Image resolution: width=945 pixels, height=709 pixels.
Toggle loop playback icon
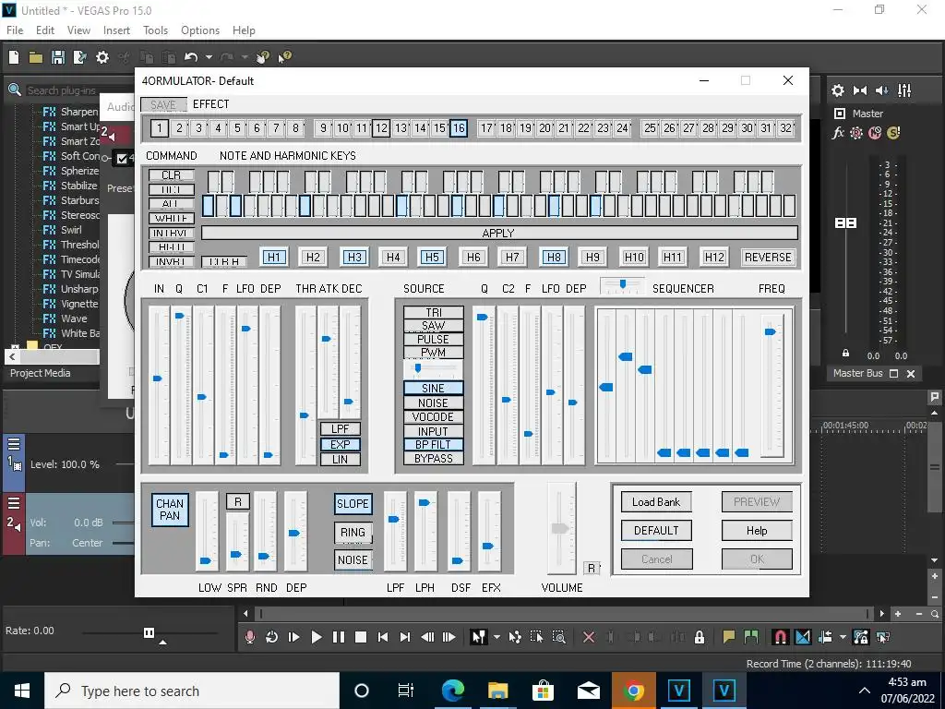(271, 637)
